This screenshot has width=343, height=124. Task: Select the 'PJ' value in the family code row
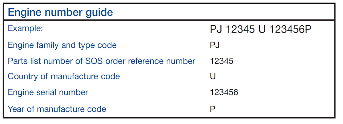click(x=214, y=45)
